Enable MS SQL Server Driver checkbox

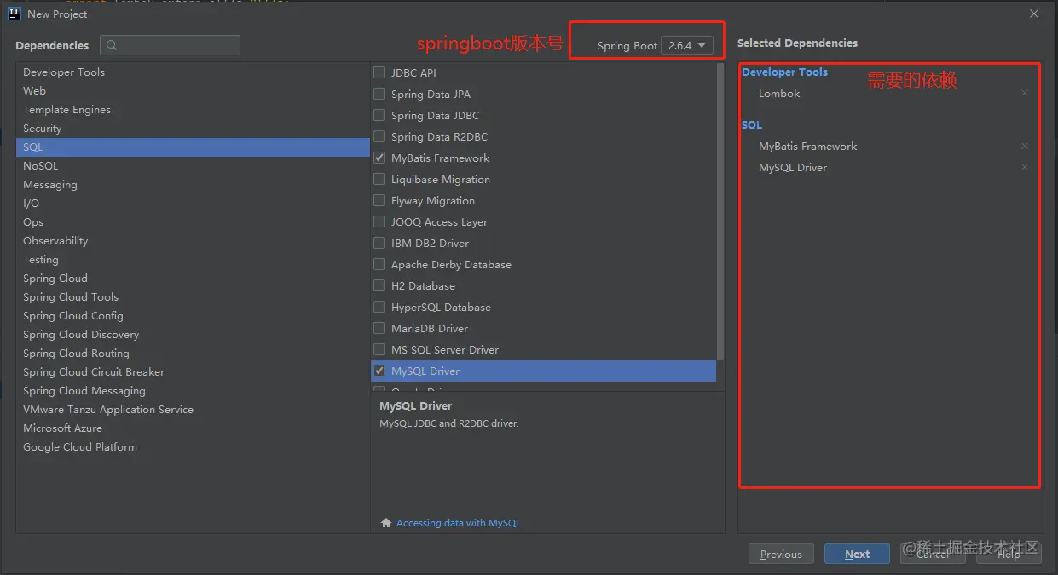pyautogui.click(x=379, y=349)
